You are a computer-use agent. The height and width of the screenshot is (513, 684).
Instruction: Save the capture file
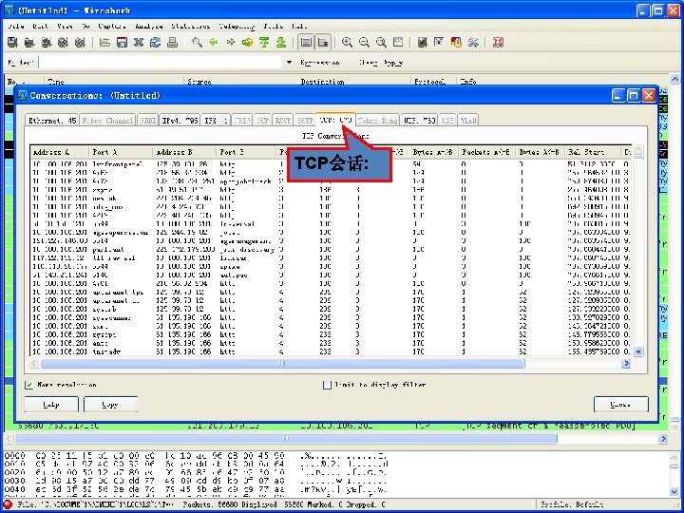(x=122, y=43)
